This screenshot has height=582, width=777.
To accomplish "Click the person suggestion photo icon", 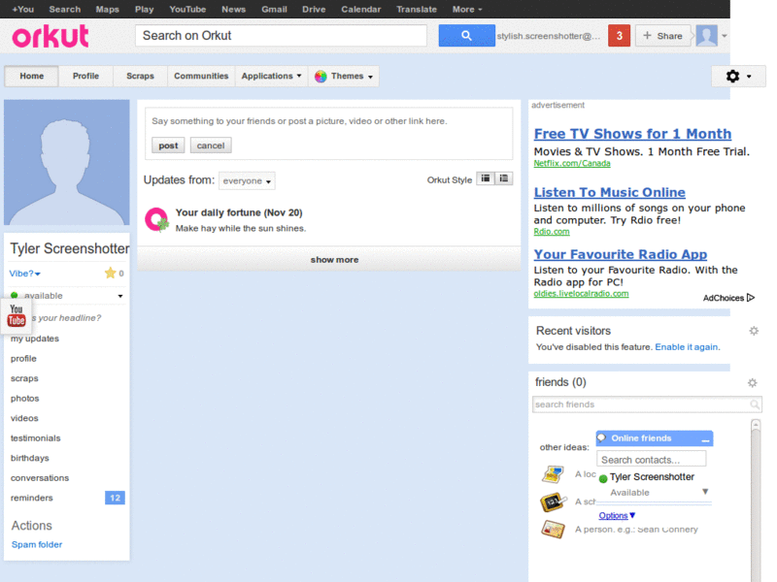I will point(553,529).
